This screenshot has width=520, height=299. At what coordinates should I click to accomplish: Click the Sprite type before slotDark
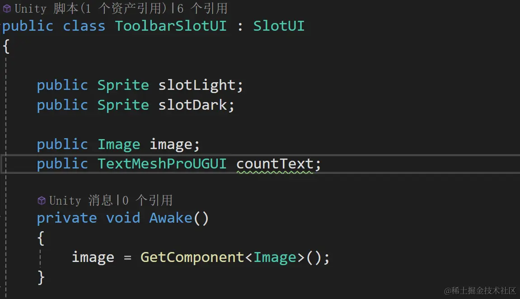(x=123, y=105)
